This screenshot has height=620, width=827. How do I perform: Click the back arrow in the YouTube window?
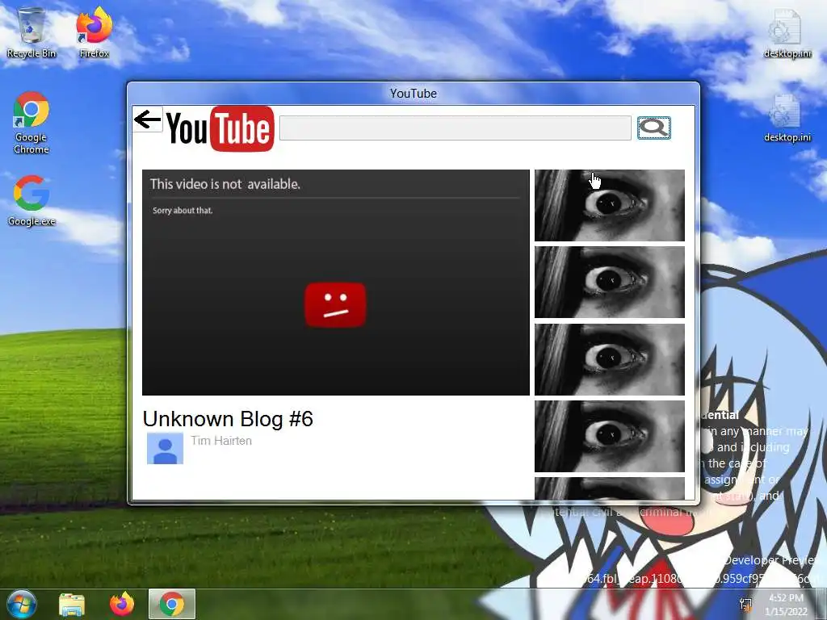coord(147,119)
